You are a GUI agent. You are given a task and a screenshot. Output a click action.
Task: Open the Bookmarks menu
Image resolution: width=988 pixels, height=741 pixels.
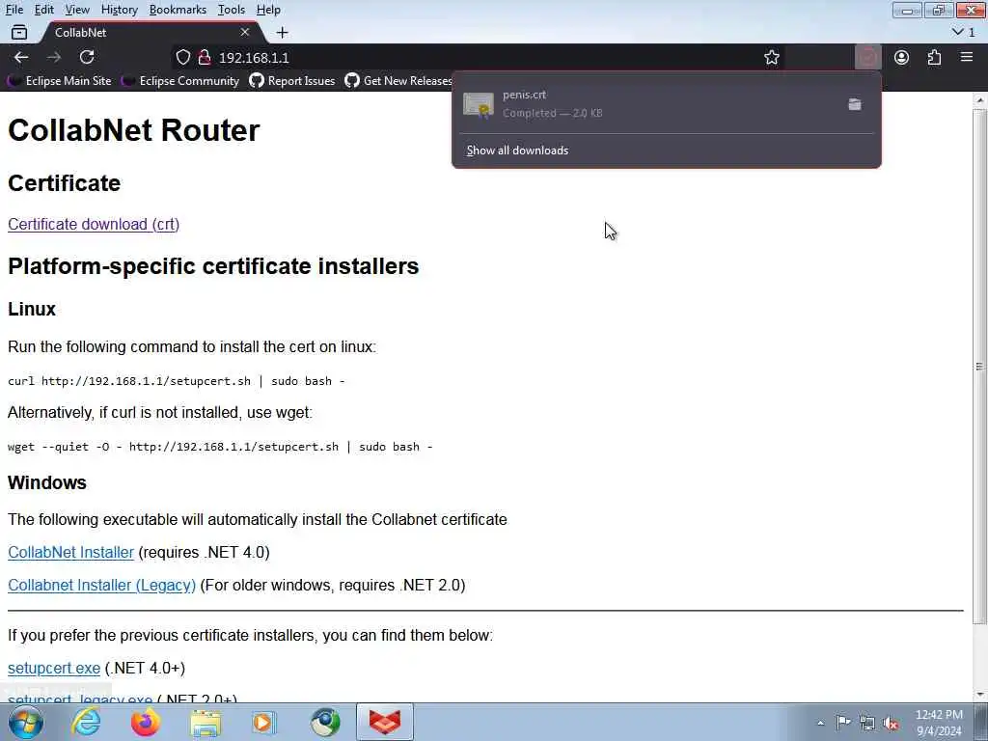click(178, 10)
